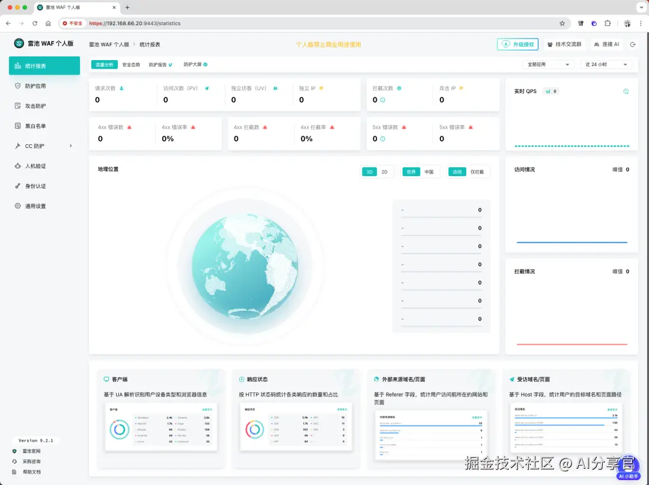The image size is (649, 485).
Task: Click the 升级授权 button
Action: [x=517, y=44]
